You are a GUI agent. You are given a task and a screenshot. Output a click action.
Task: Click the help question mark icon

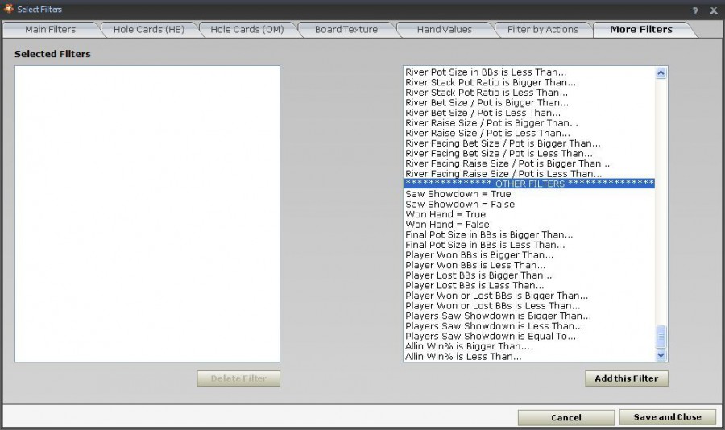click(695, 10)
